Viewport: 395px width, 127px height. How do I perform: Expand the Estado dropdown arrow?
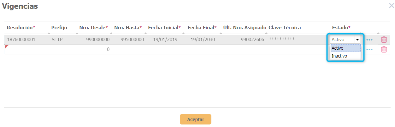(357, 40)
